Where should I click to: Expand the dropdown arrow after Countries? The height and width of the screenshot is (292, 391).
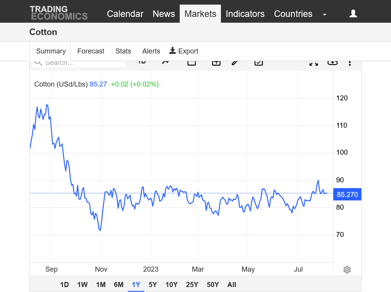324,14
